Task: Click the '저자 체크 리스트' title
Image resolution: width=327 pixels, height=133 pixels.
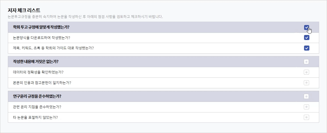Action: 24,10
